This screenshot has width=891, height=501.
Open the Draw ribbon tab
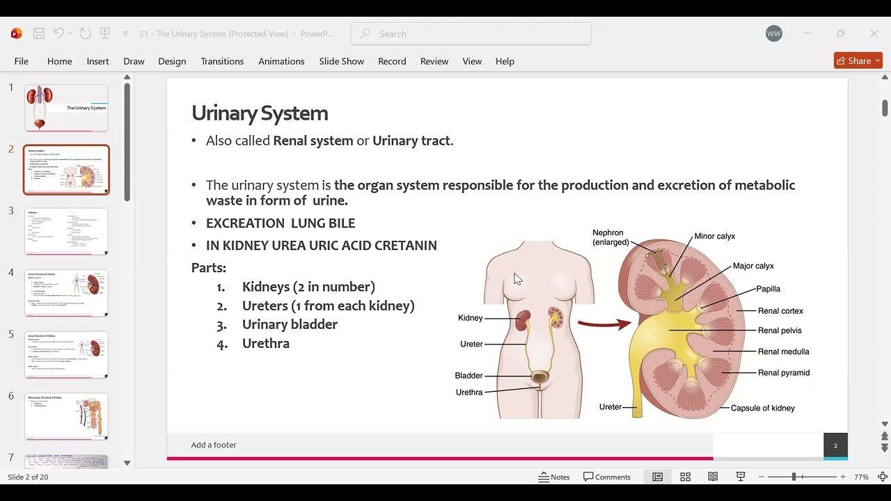coord(134,61)
